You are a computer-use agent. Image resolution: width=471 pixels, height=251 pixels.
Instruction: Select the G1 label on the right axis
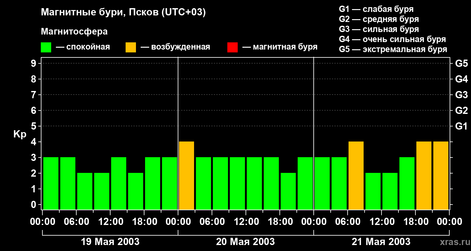[461, 126]
